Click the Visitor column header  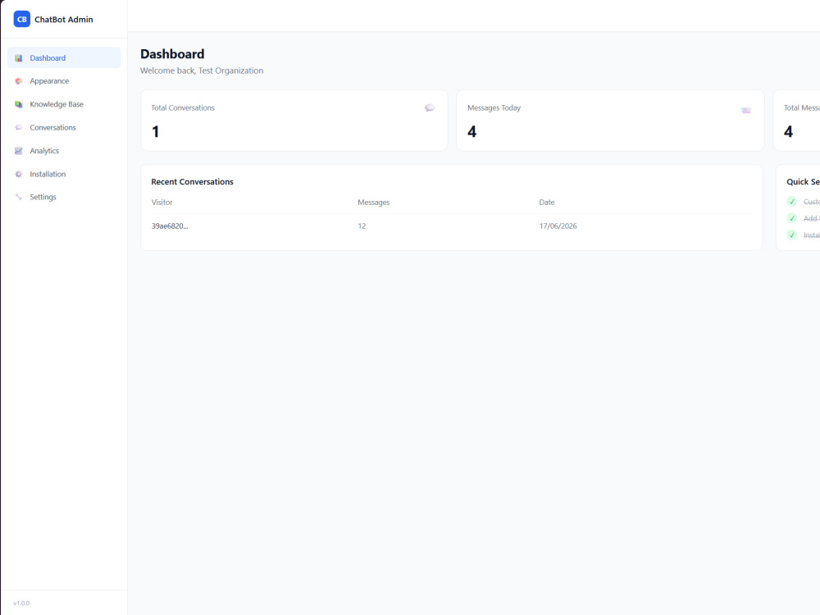162,203
